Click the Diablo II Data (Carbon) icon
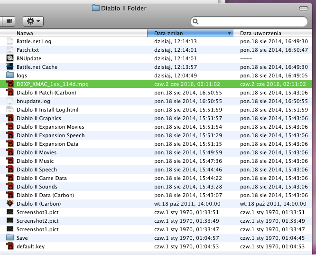The width and height of the screenshot is (316, 255). click(x=10, y=195)
